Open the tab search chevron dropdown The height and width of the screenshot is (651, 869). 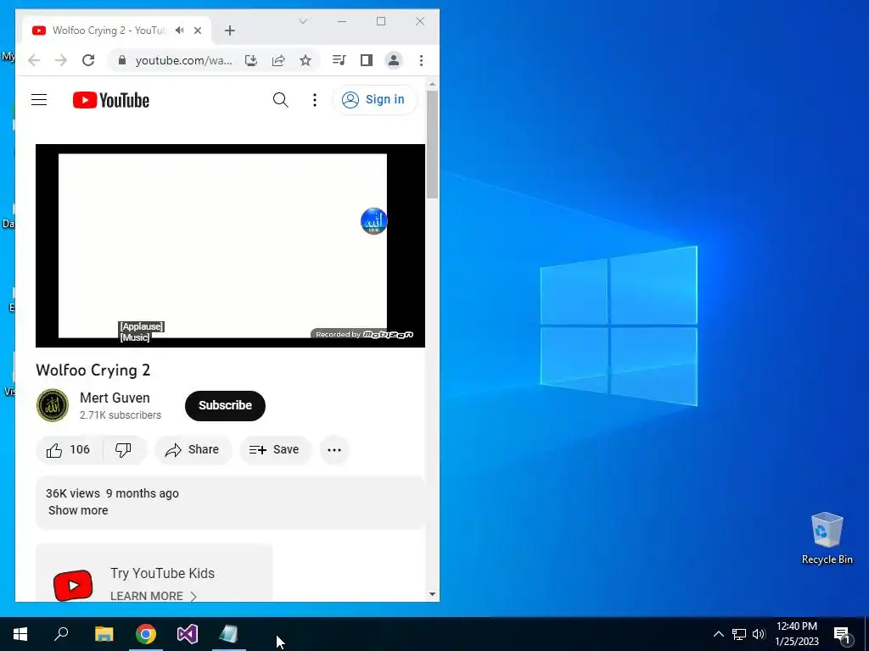[303, 21]
